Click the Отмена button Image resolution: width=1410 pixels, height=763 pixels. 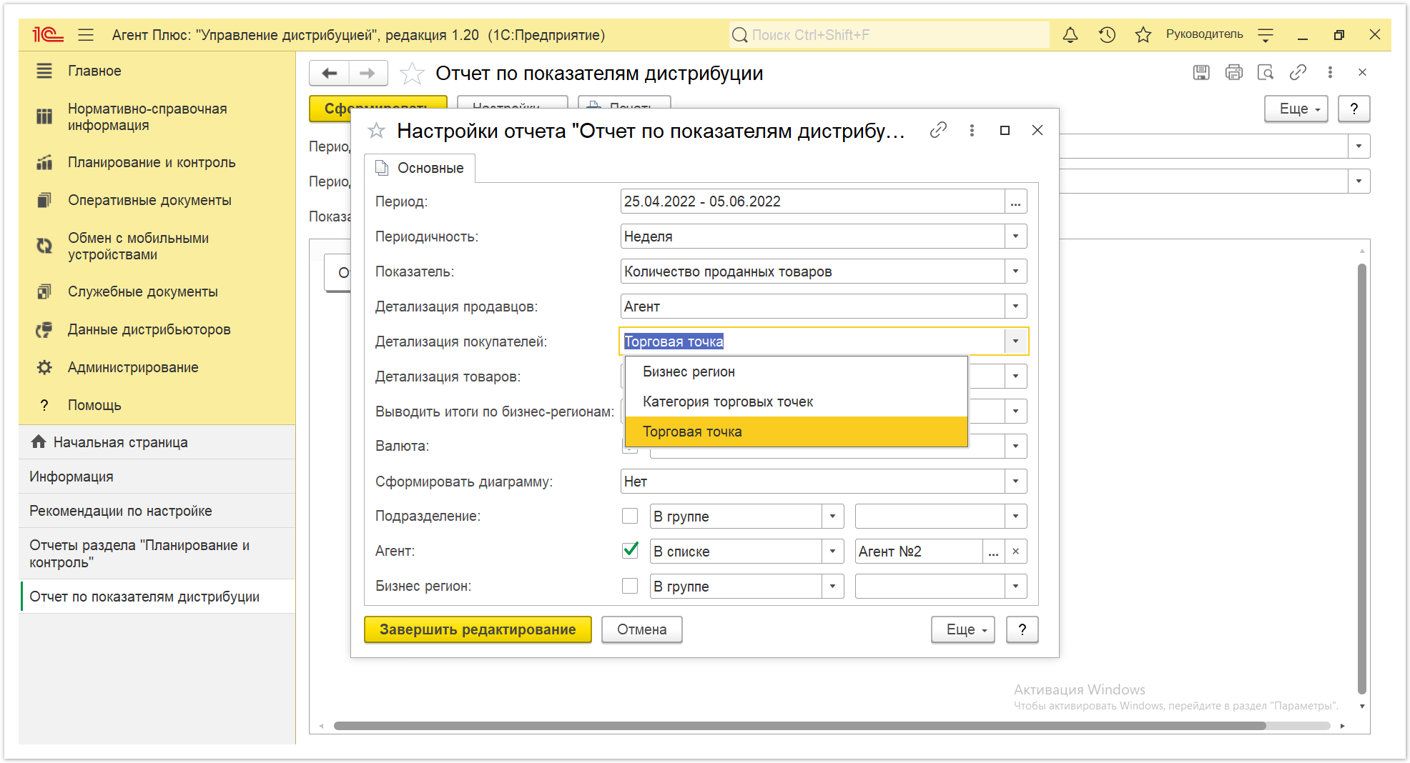(x=641, y=629)
